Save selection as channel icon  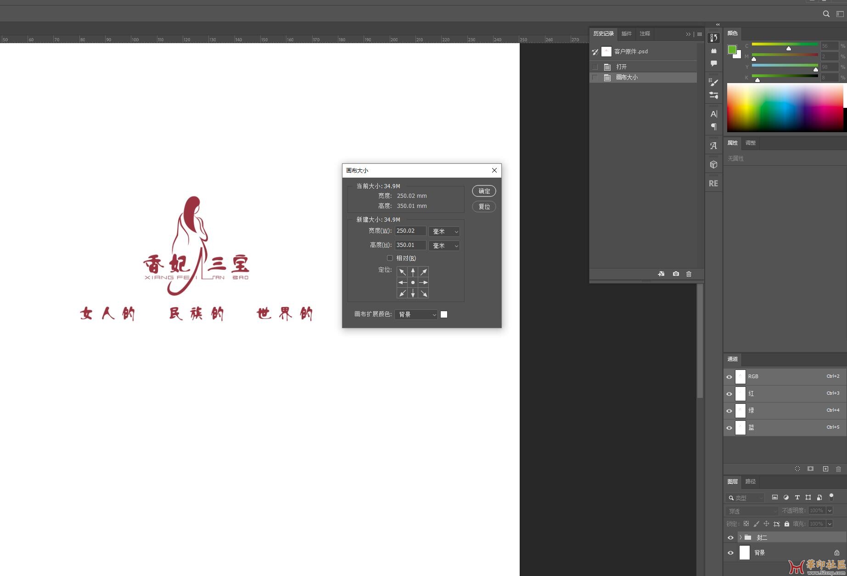pyautogui.click(x=811, y=469)
